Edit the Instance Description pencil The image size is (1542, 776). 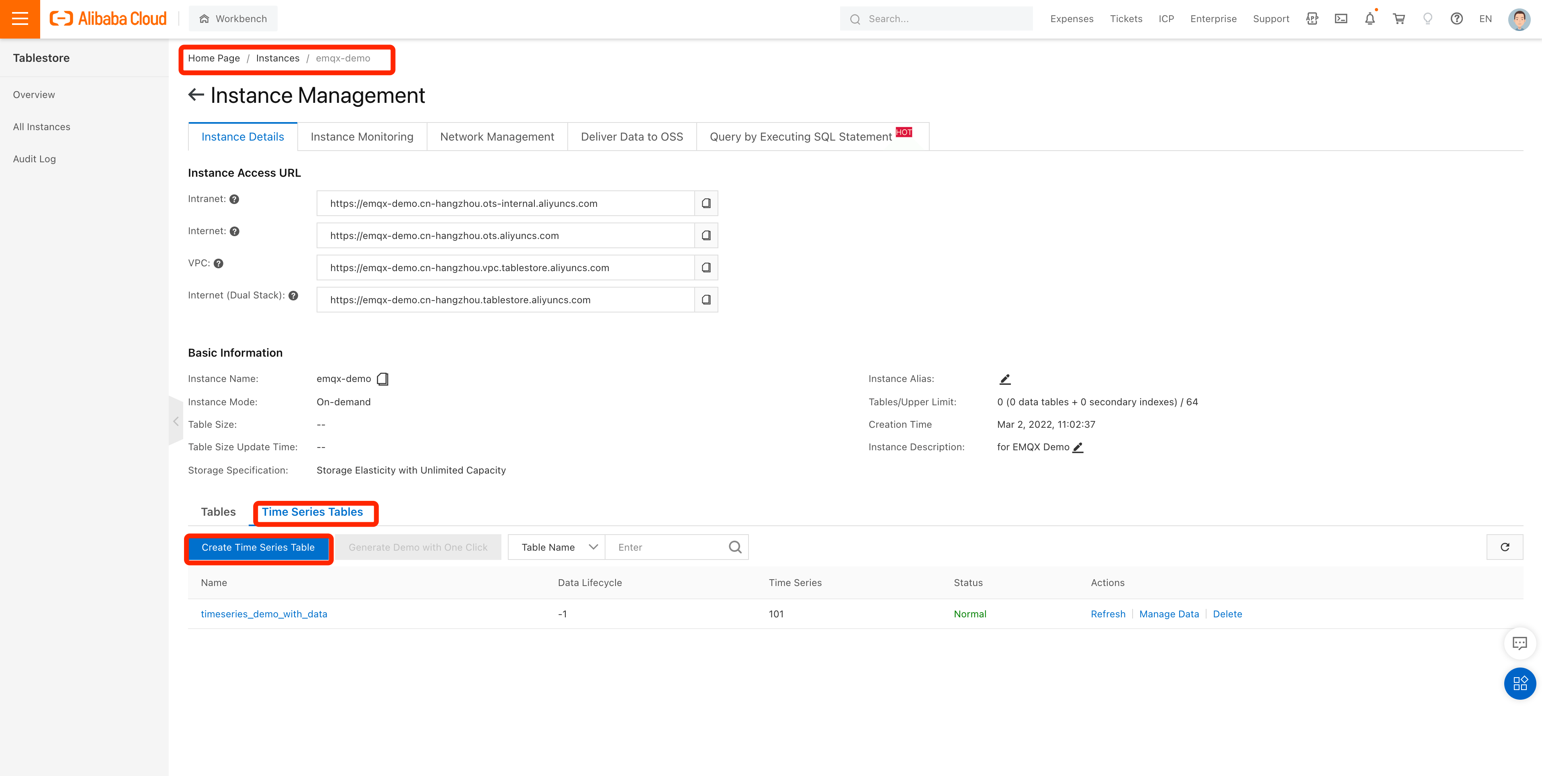pos(1078,447)
